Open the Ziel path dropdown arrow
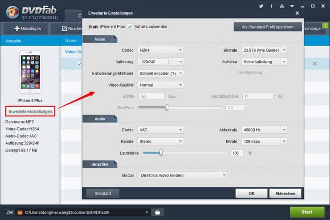330x220 pixels. point(147,212)
